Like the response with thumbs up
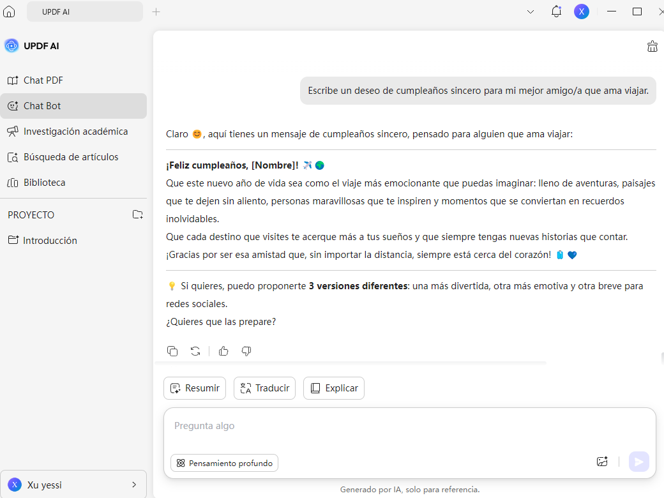The width and height of the screenshot is (664, 498). [223, 351]
